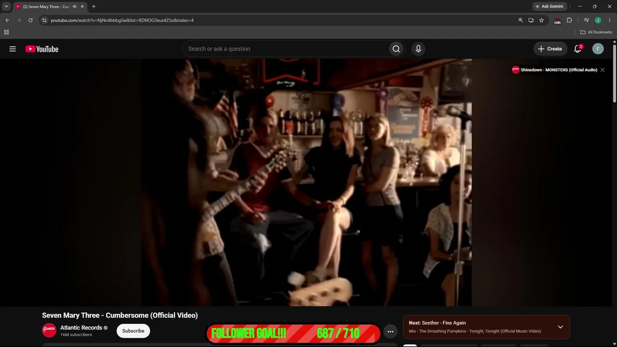
Task: Open the Extensions puzzle menu
Action: click(x=569, y=20)
